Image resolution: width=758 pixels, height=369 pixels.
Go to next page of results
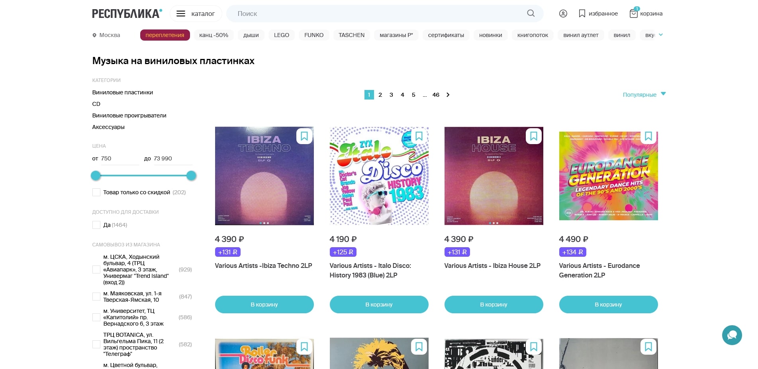point(448,95)
